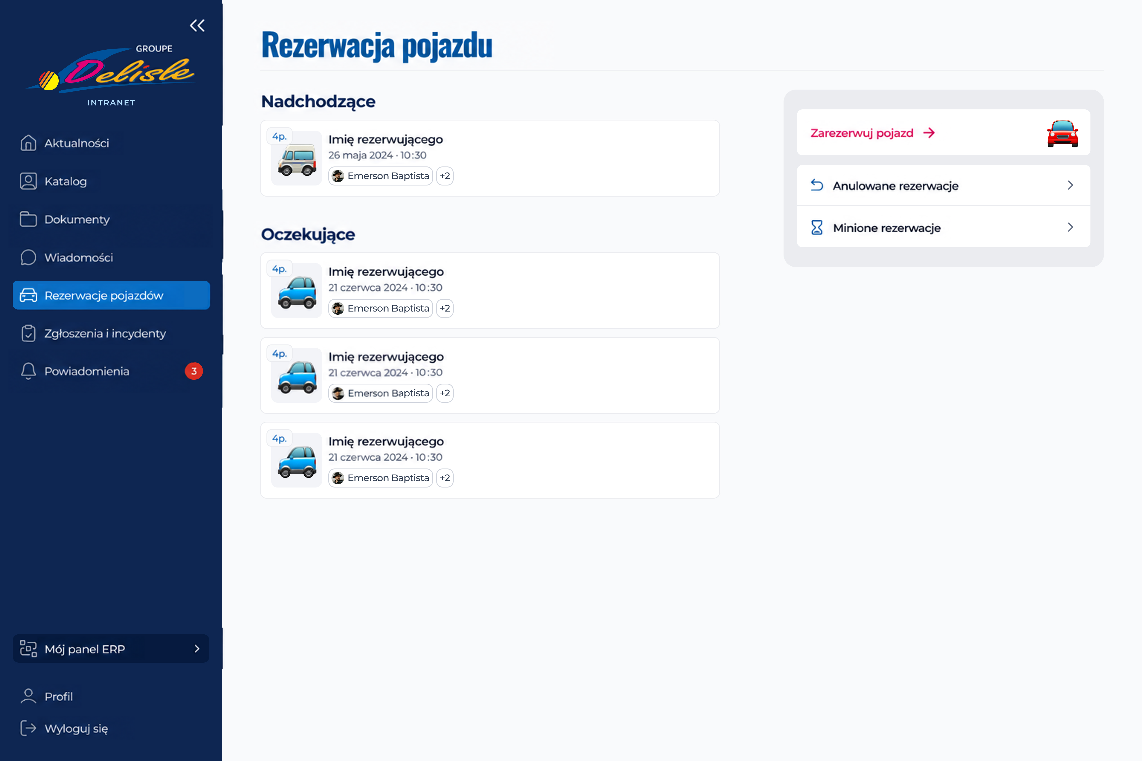Screen dimensions: 1142x761
Task: Click the Emerson Baptista chip on upcoming reservation
Action: click(x=381, y=176)
